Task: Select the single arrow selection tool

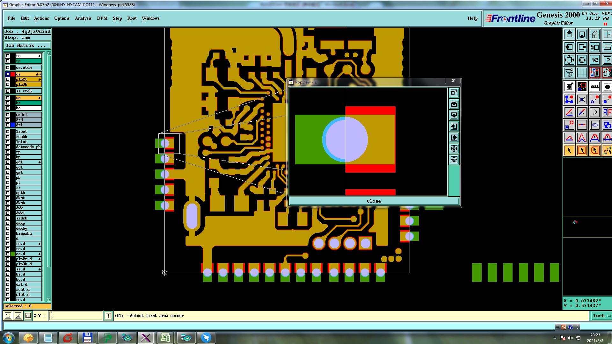Action: click(569, 150)
